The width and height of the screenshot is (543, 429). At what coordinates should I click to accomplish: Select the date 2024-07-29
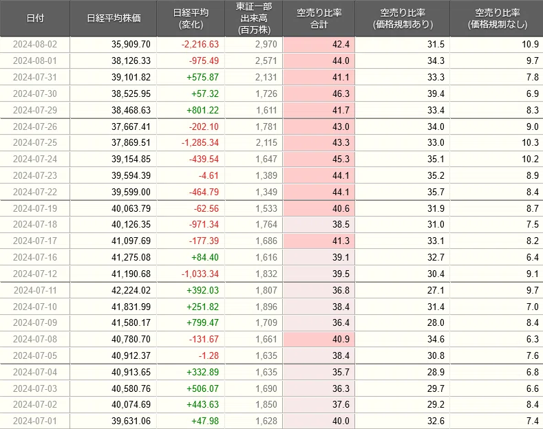click(35, 110)
